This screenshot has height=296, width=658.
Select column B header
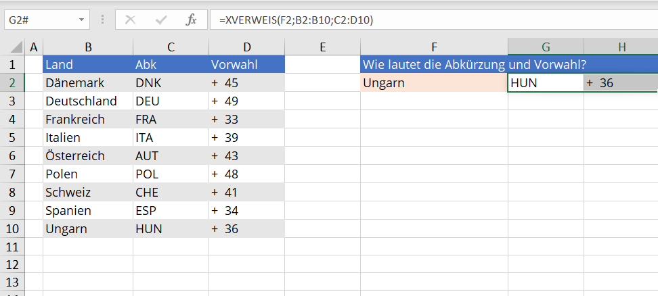(88, 47)
